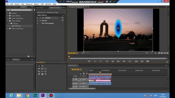Reset the Opacity effect

(63, 20)
